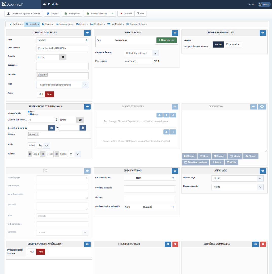Open the Documentation menu
Viewport: 272px width, 274px height.
(x=137, y=24)
